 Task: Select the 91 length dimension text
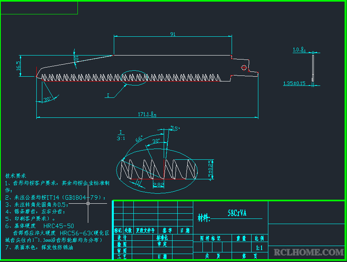pyautogui.click(x=173, y=34)
